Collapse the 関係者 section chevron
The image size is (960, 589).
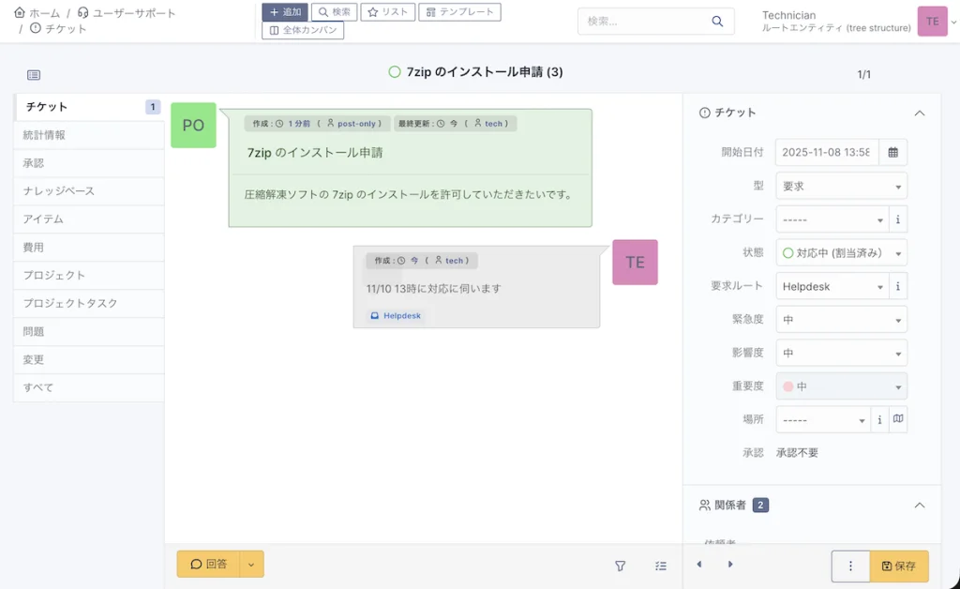[919, 506]
